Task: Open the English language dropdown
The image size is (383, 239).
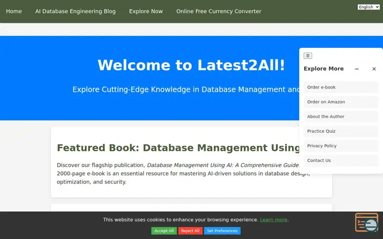Action: coord(369,7)
